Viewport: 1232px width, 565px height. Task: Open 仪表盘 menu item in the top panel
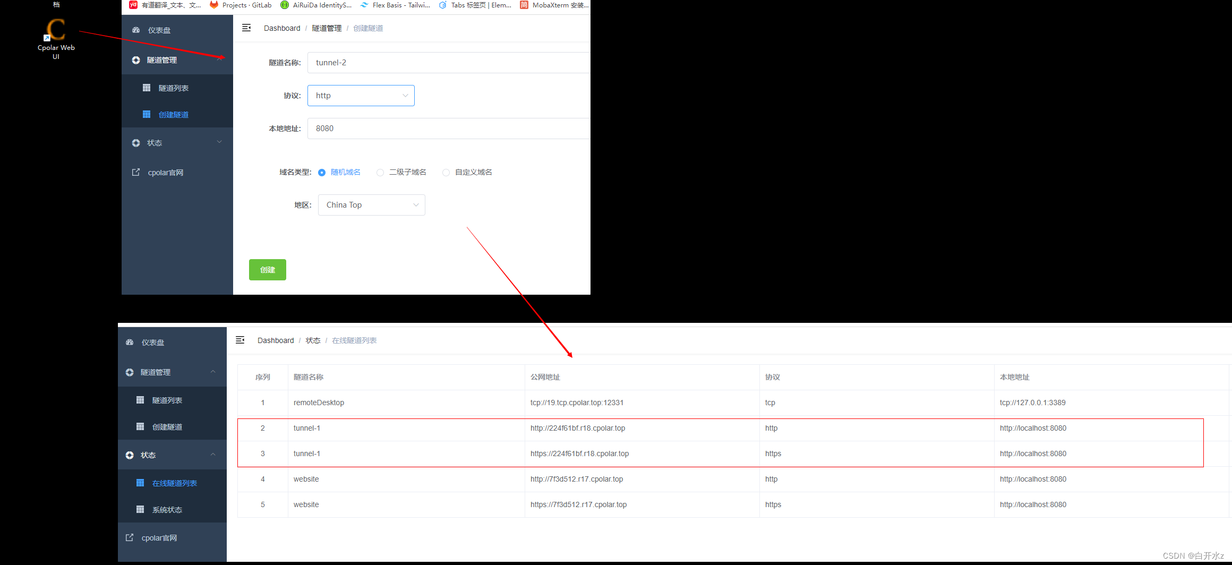point(177,30)
